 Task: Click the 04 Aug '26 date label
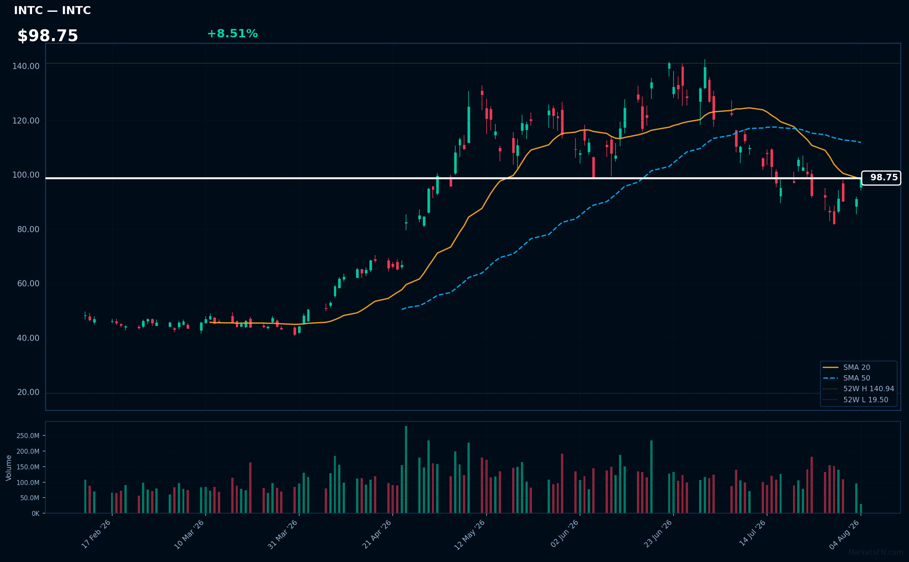click(845, 535)
